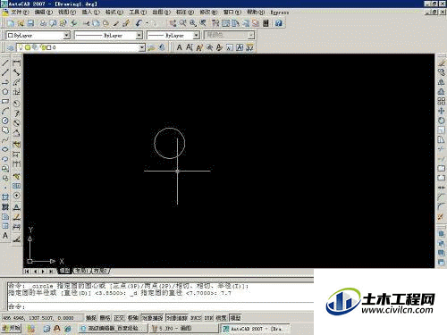This screenshot has width=447, height=335.
Task: Switch to the 5.JPG paint taskbar window
Action: 183,328
